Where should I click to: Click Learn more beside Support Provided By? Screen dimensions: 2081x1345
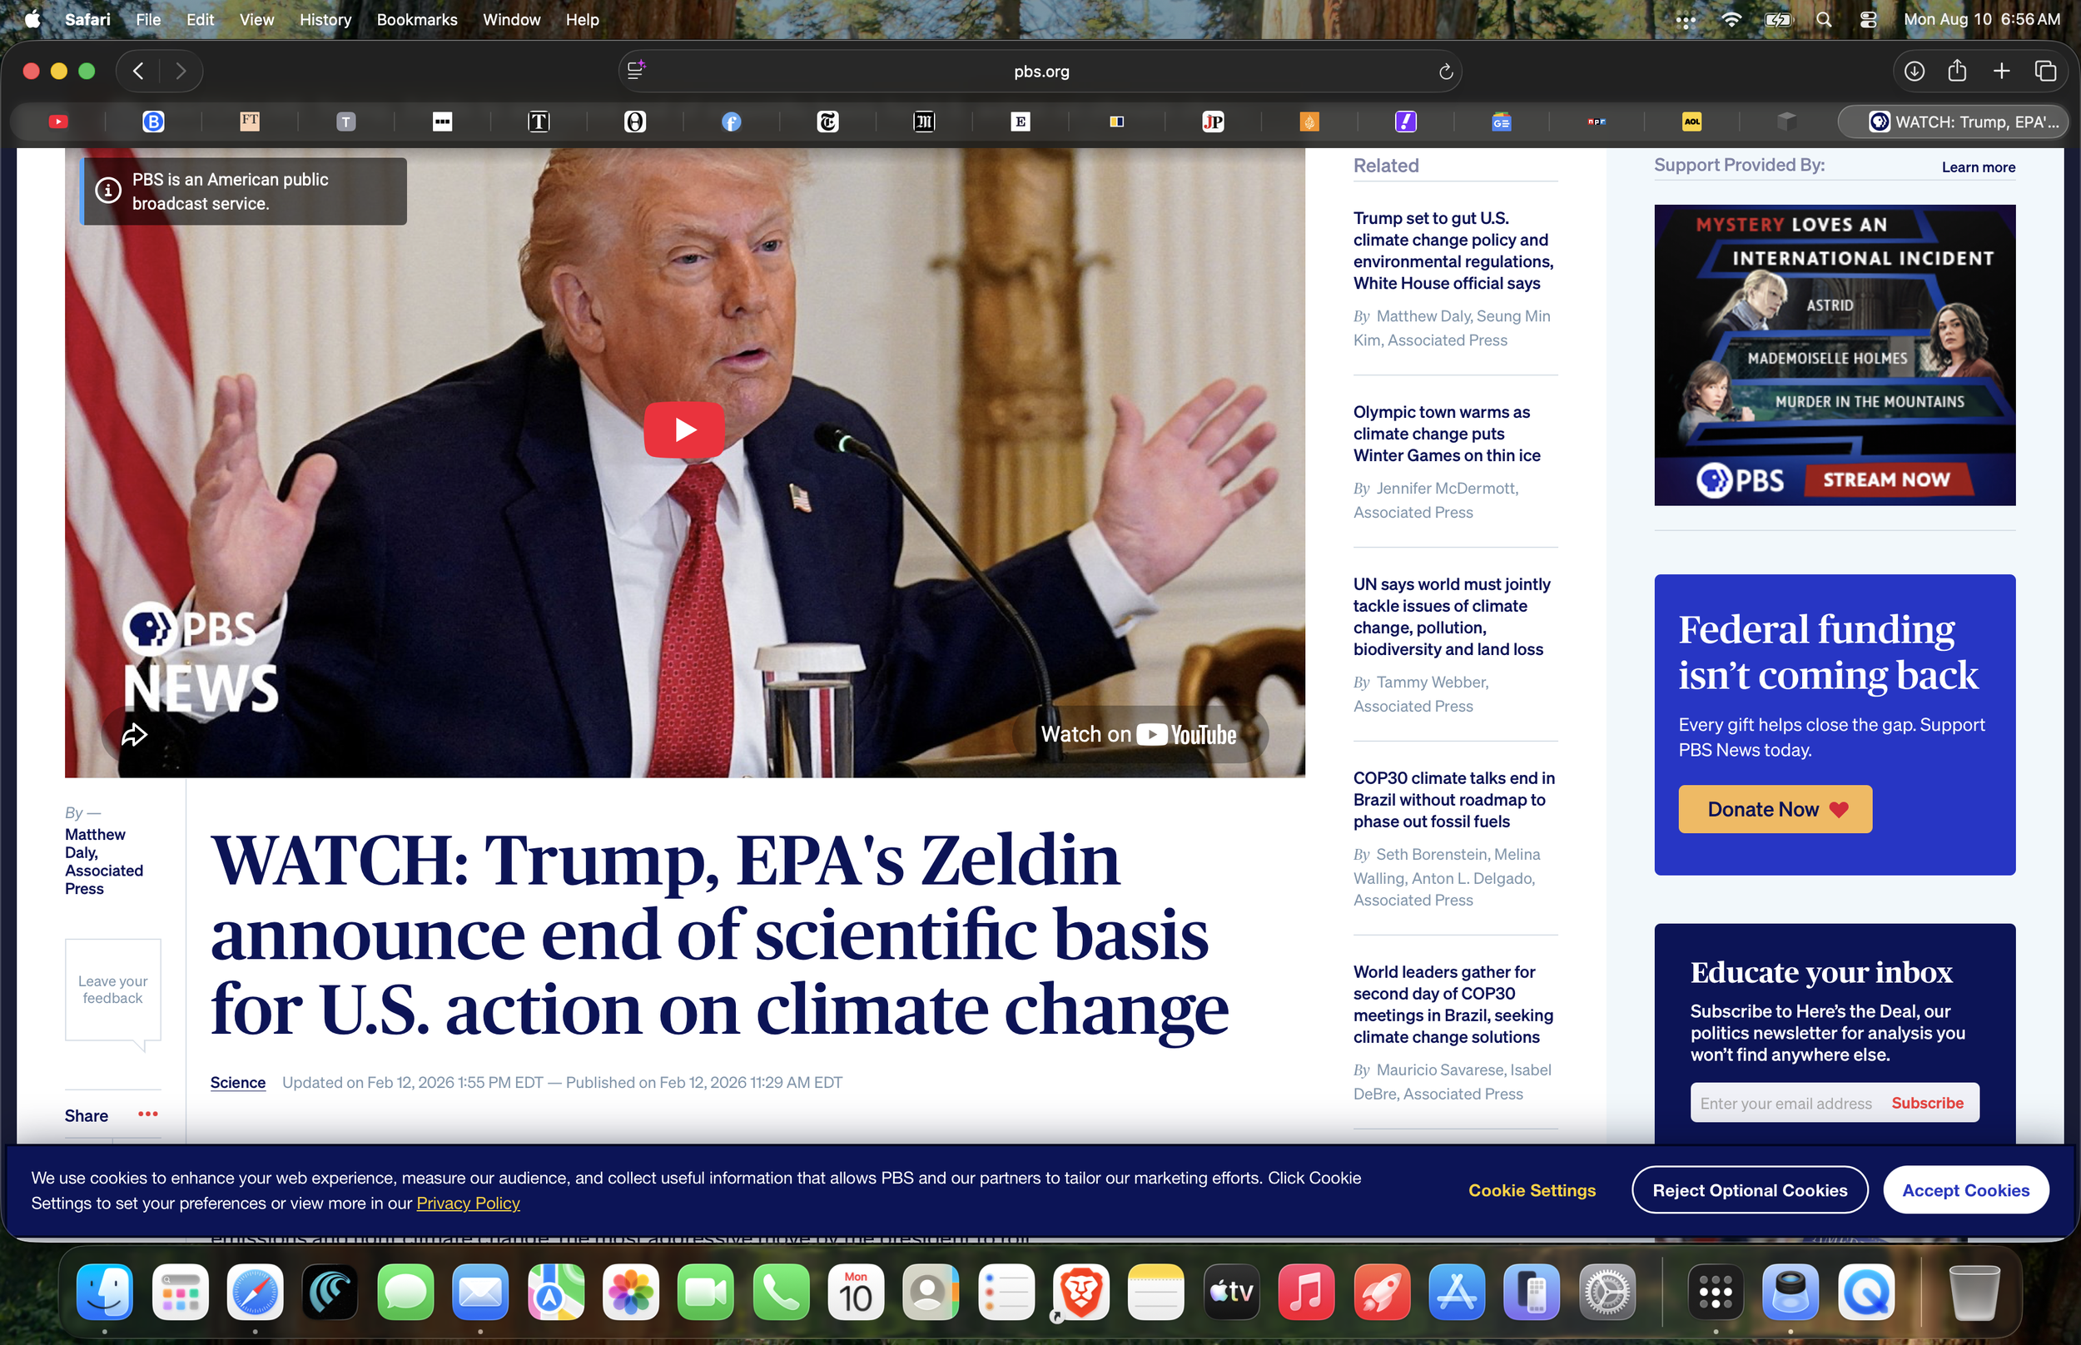pyautogui.click(x=1978, y=166)
